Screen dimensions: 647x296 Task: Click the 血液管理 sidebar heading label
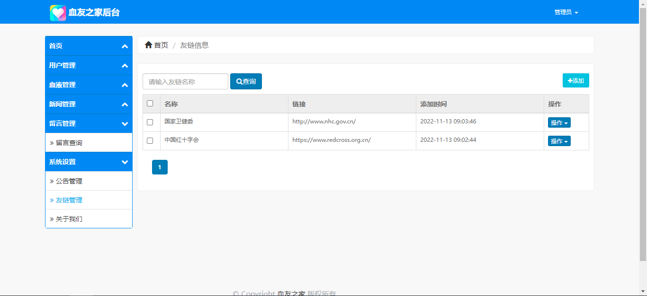coord(63,85)
